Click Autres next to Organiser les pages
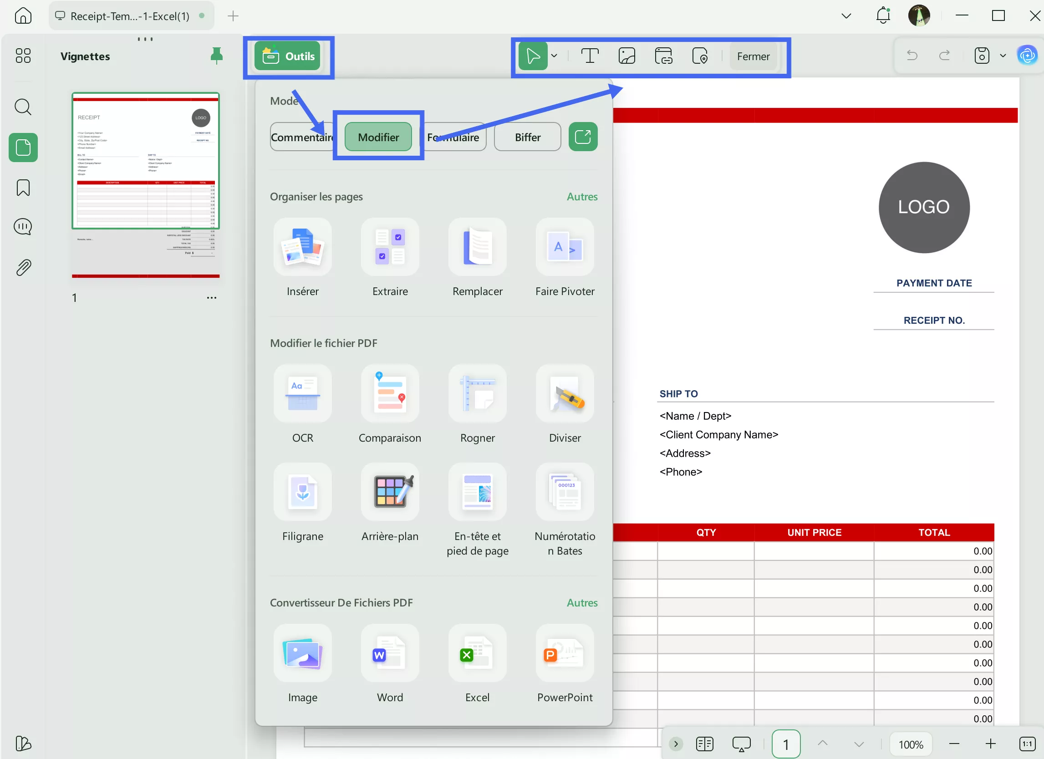 582,197
